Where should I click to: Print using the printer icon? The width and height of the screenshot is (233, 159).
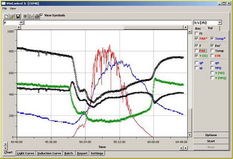(37, 16)
